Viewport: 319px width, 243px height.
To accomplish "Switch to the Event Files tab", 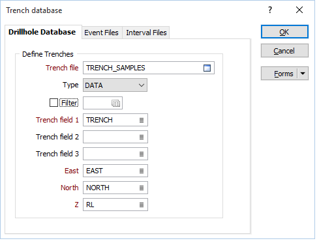I will click(x=101, y=33).
